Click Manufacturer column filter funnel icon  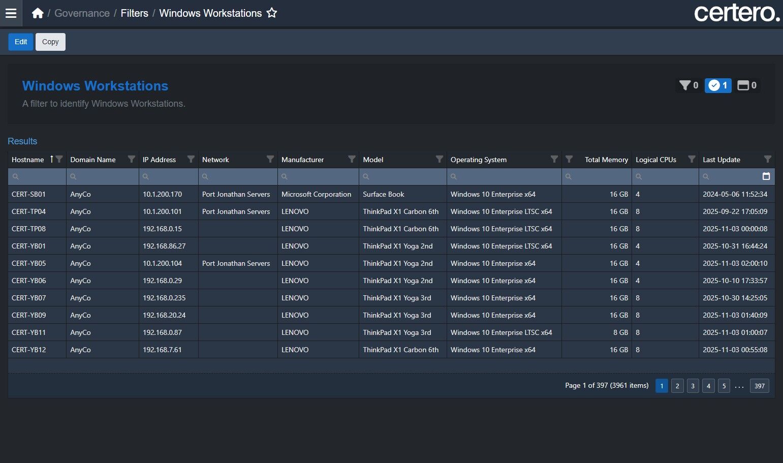(x=351, y=160)
